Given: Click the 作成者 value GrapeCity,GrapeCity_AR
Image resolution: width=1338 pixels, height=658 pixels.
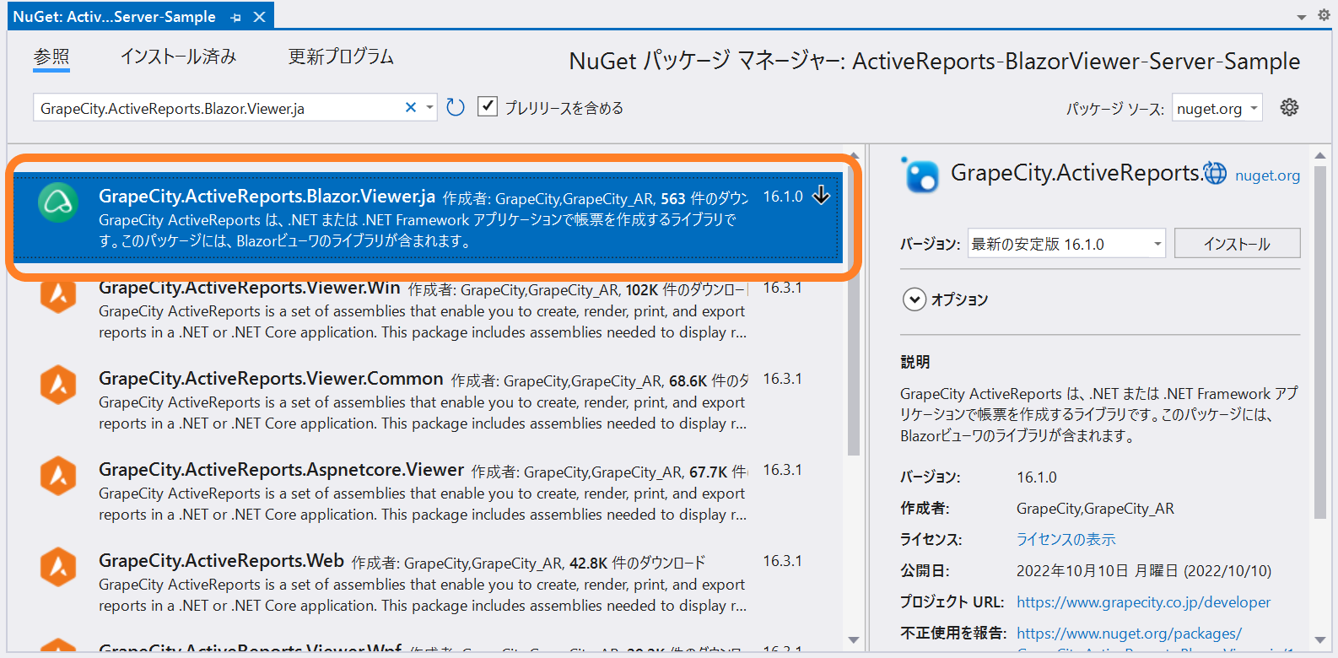Looking at the screenshot, I should point(1095,509).
